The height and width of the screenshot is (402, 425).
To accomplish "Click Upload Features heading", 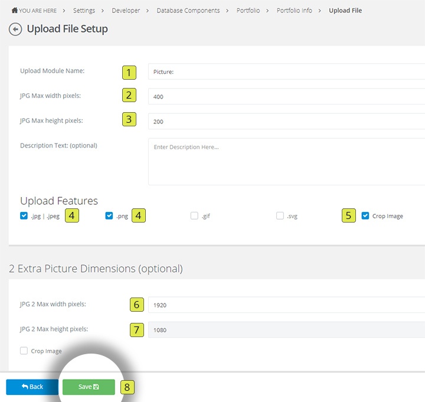I will (59, 201).
